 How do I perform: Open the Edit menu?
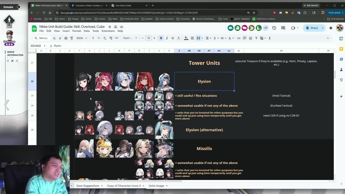(x=49, y=31)
